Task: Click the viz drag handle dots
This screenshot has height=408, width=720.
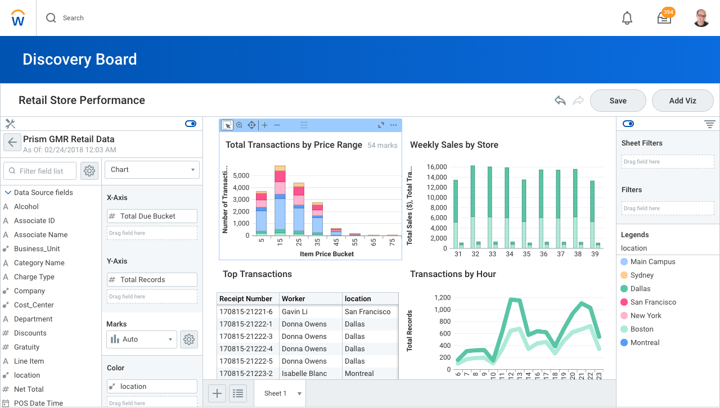Action: click(304, 125)
